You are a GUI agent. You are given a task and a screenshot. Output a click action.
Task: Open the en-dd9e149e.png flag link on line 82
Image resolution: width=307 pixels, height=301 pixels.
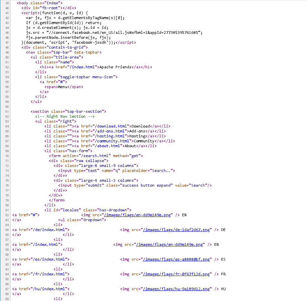tap(137, 215)
